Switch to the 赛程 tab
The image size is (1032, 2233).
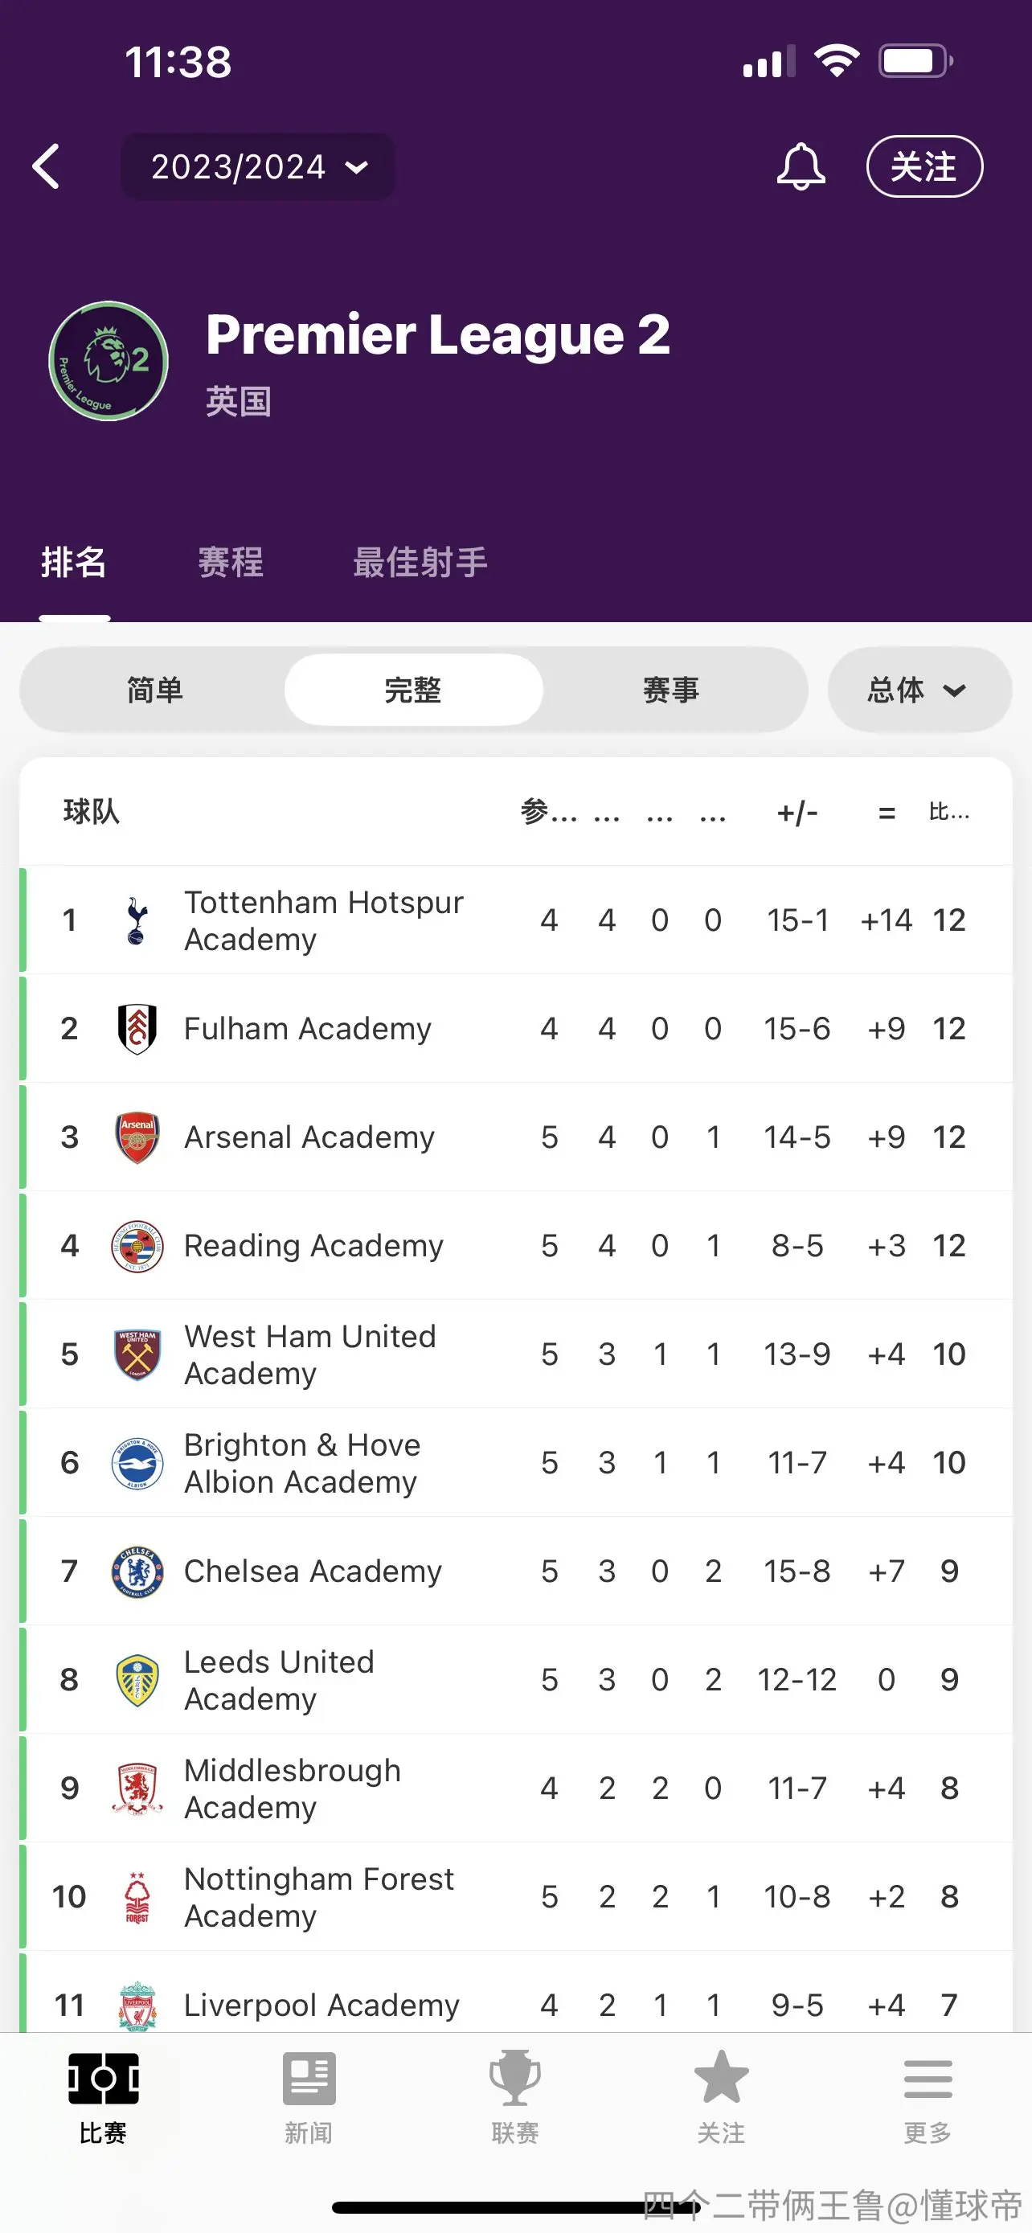click(x=231, y=562)
